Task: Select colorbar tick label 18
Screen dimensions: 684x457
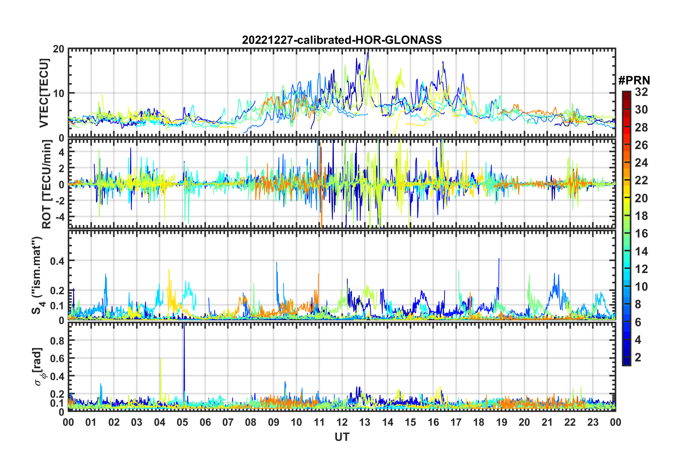Action: [x=641, y=216]
